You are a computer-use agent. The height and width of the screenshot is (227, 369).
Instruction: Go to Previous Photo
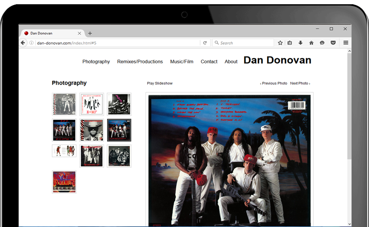[274, 83]
